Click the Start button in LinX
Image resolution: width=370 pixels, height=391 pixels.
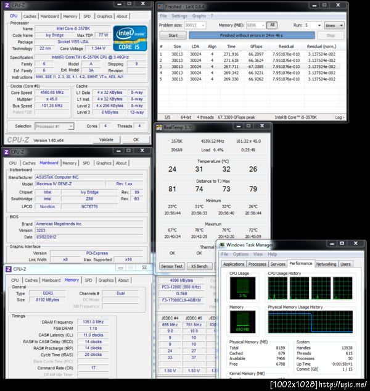173,35
